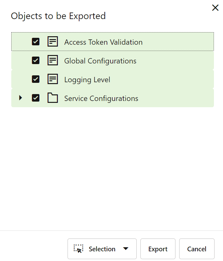223x261 pixels.
Task: Uncheck the Service Configurations checkbox
Action: tap(36, 98)
